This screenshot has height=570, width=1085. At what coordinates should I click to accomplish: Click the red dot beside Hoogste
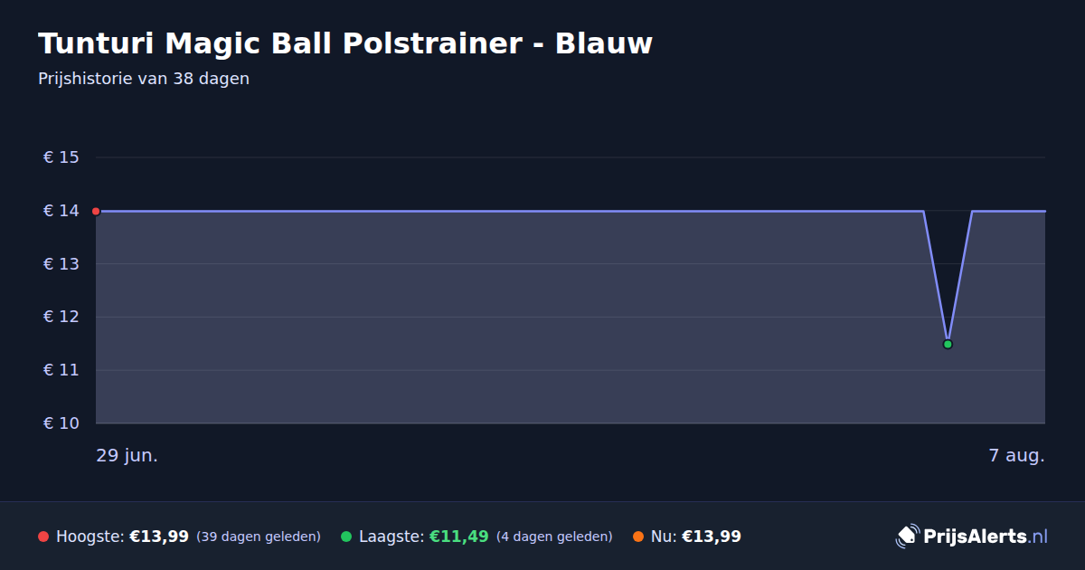coord(43,537)
